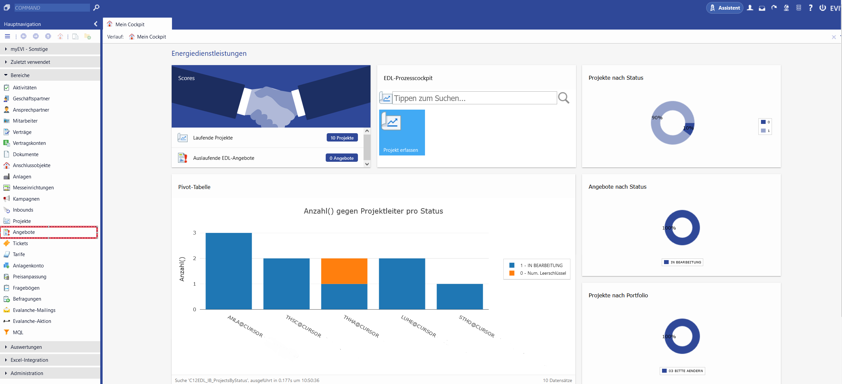Open the inbox tray icon in the header

pyautogui.click(x=762, y=8)
